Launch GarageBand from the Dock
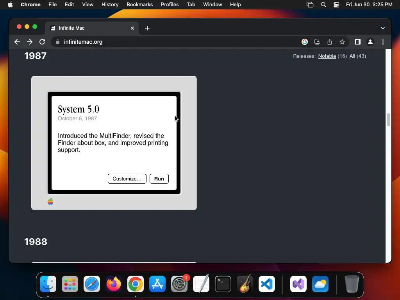The height and width of the screenshot is (300, 400). coord(245,284)
